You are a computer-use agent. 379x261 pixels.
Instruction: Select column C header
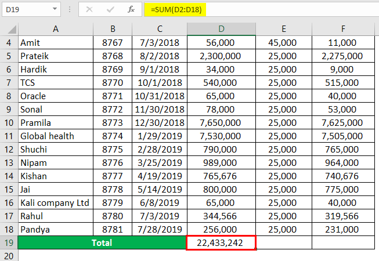(160, 29)
